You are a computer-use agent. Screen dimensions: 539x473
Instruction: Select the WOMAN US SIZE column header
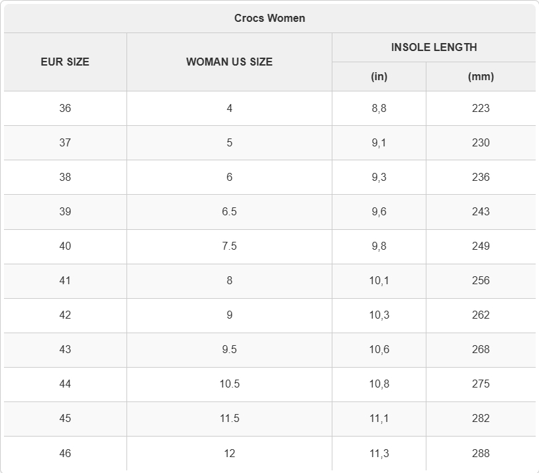pyautogui.click(x=229, y=62)
